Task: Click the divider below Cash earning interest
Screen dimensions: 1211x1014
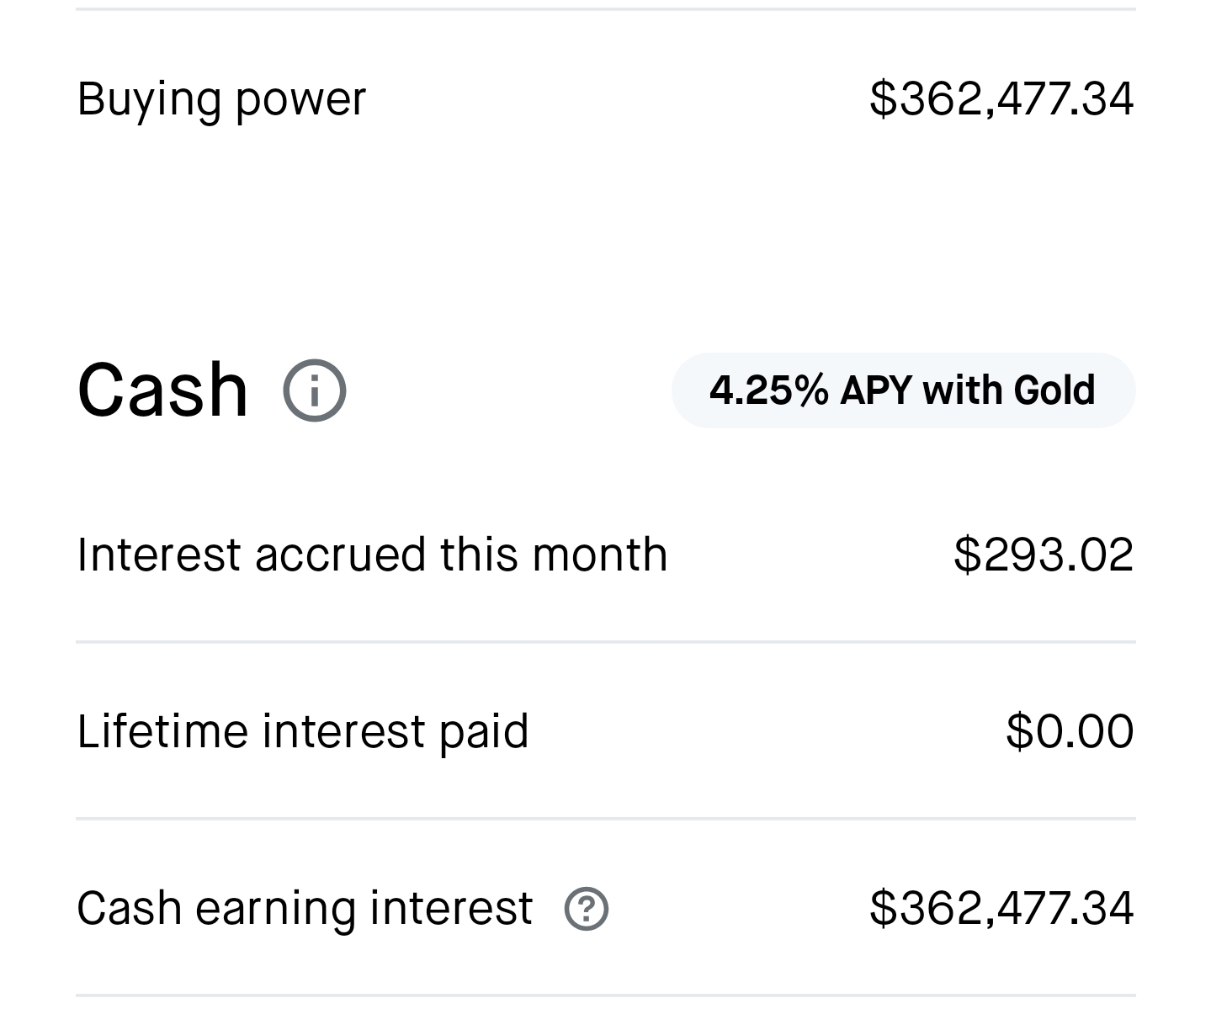Action: (605, 995)
